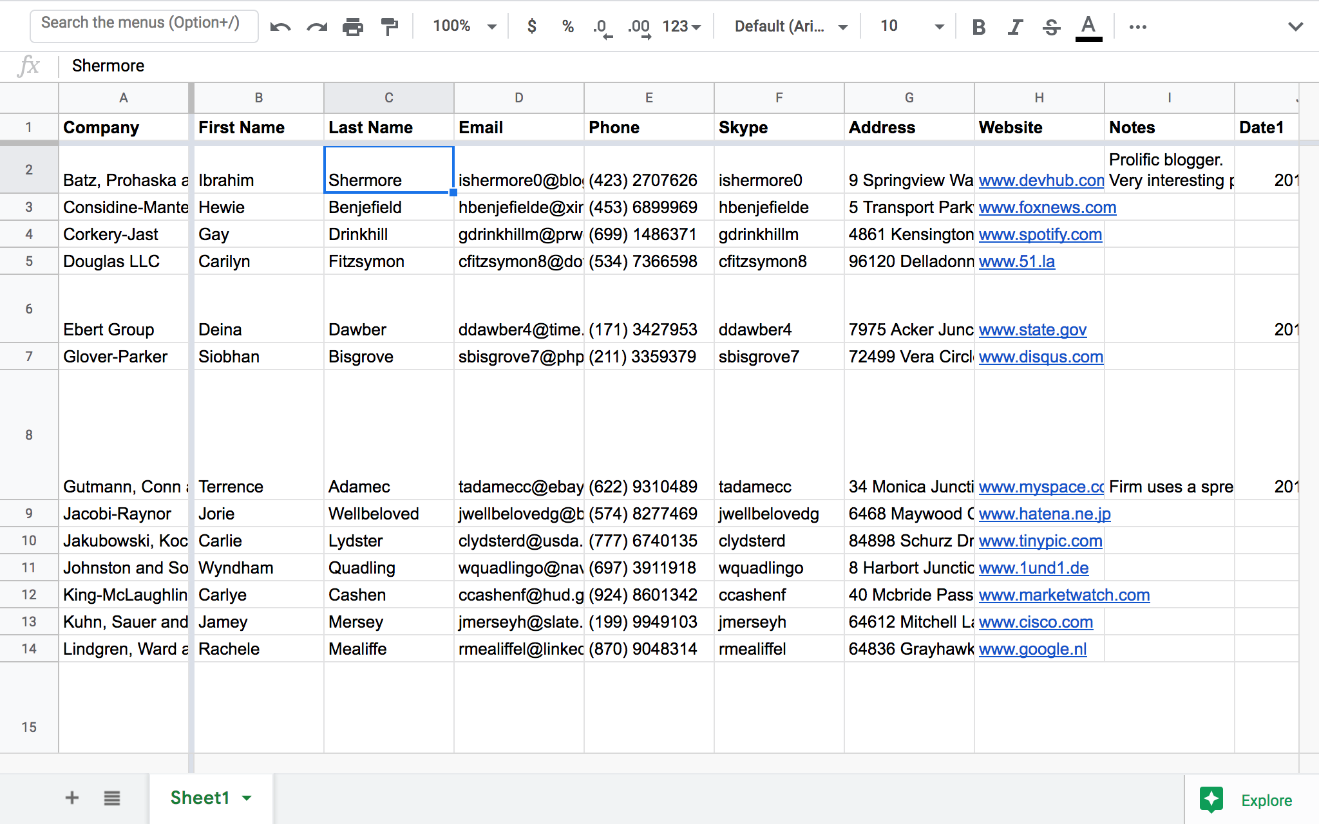
Task: Apply percent format
Action: pos(567,26)
